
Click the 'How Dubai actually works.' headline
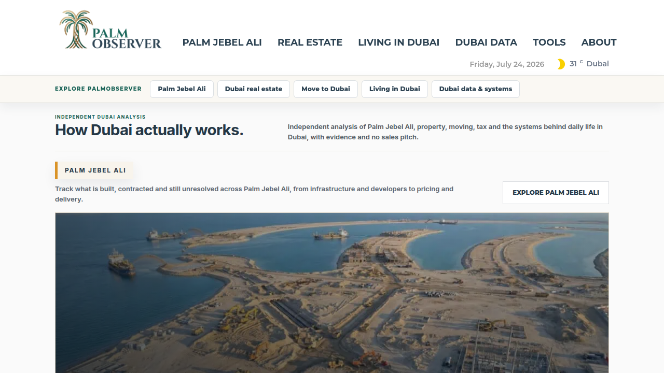tap(149, 130)
